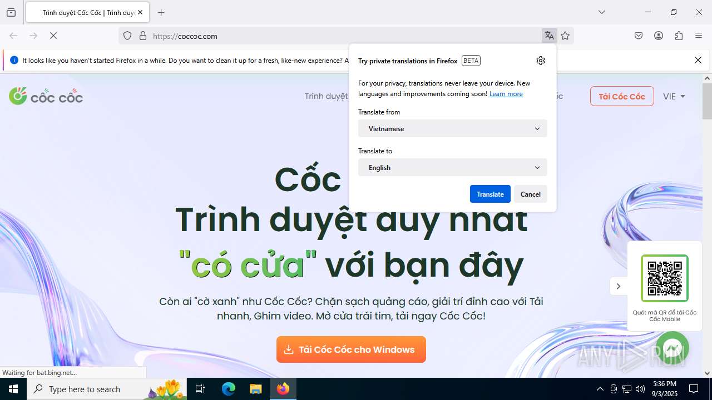Launch Microsoft Edge from taskbar
The image size is (712, 400).
click(229, 389)
